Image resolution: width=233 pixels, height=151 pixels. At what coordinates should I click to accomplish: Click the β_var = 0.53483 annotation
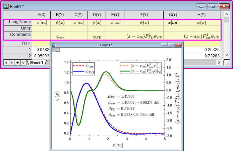[x=131, y=115]
